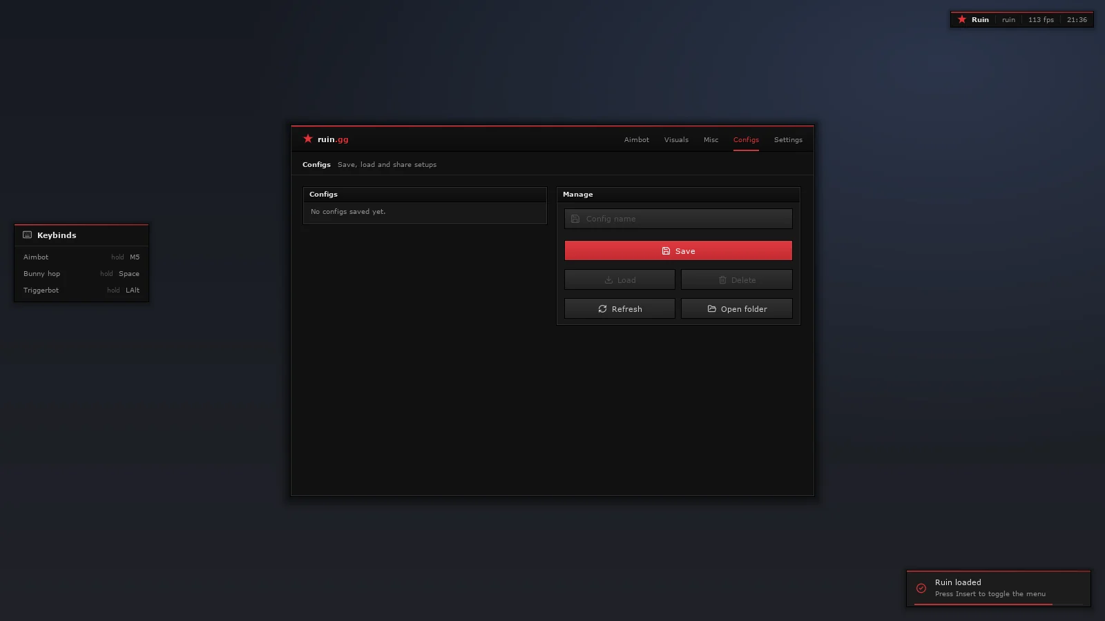
Task: Click the notification's red progress bar
Action: coord(983,604)
